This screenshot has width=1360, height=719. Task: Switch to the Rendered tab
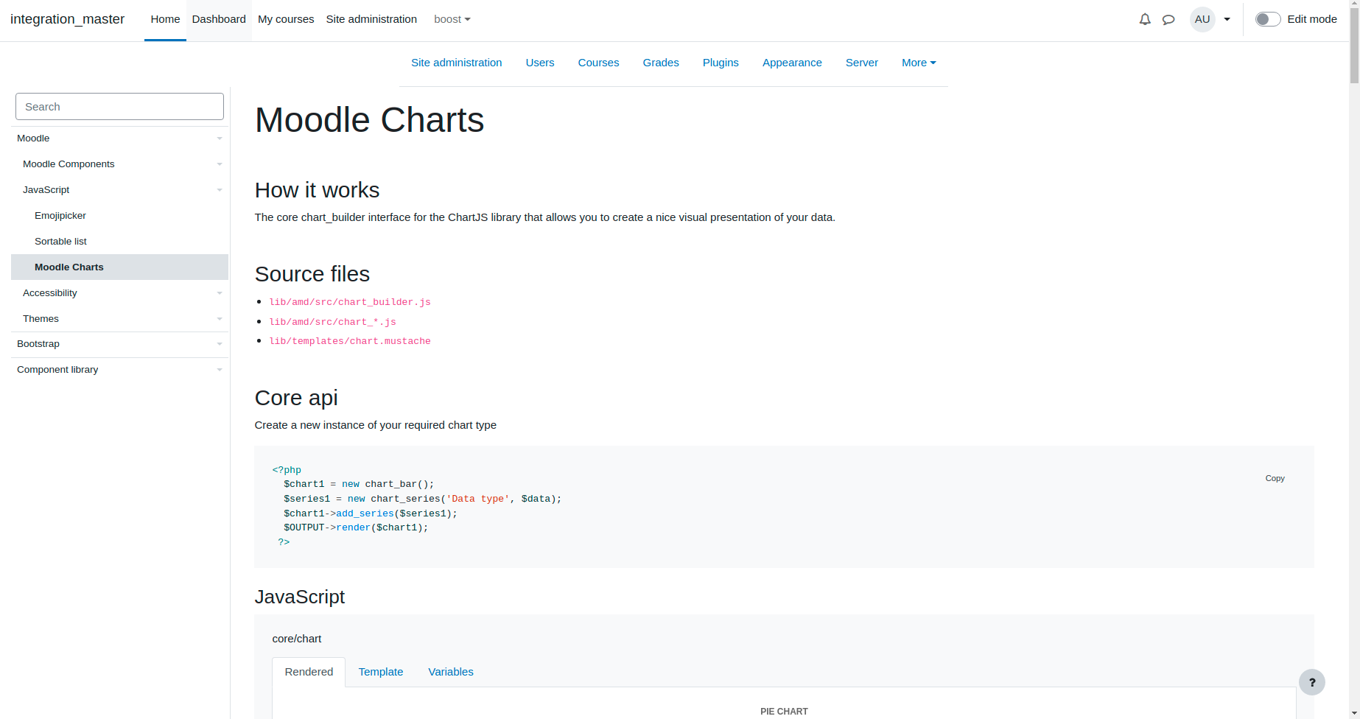(309, 672)
